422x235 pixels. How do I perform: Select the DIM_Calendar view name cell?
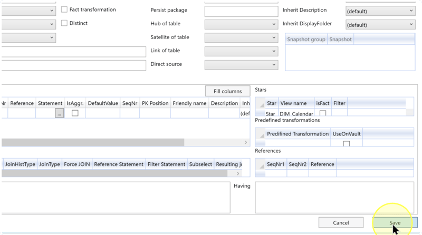[x=296, y=113]
